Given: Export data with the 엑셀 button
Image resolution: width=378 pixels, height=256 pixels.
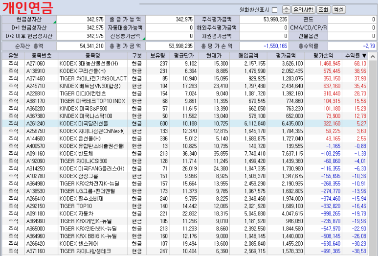Looking at the screenshot, I should [339, 10].
